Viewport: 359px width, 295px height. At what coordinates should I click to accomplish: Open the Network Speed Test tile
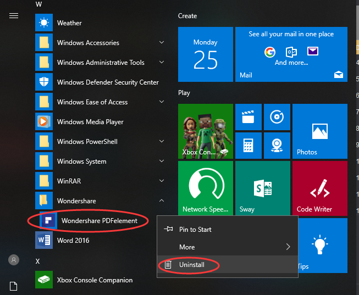pos(206,188)
